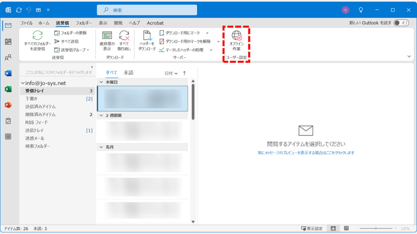Click ダウンロード用にマーク

[x=180, y=33]
